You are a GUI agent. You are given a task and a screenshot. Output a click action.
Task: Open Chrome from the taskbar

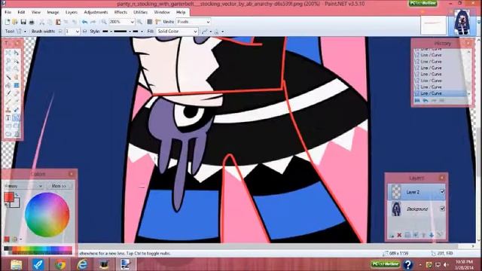tap(60, 264)
